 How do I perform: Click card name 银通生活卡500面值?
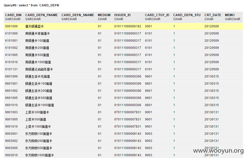39,98
